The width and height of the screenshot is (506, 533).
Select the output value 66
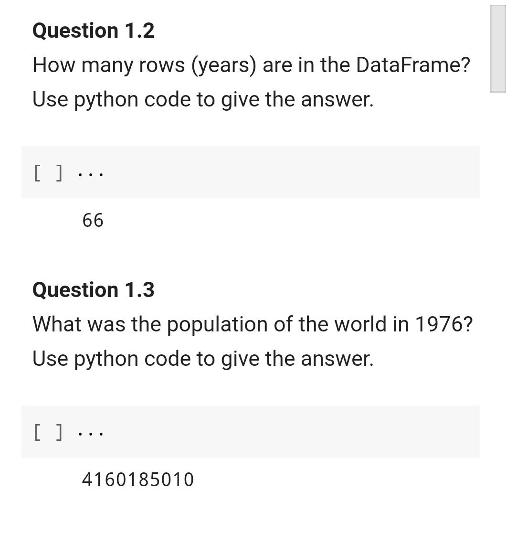(93, 220)
